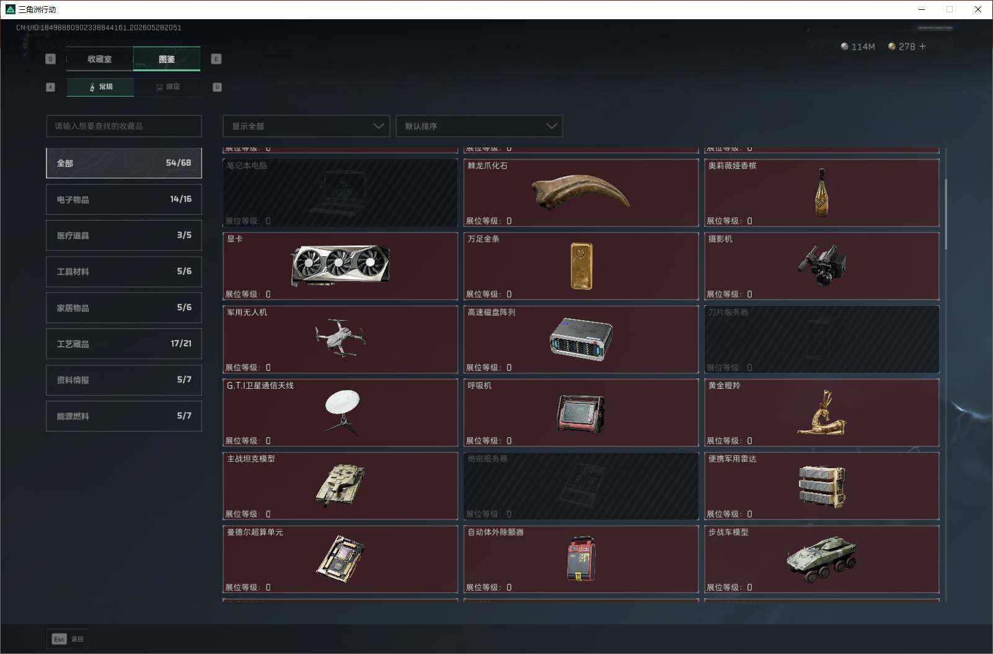The height and width of the screenshot is (654, 993).
Task: Select the 图鉴 tab
Action: 167,59
